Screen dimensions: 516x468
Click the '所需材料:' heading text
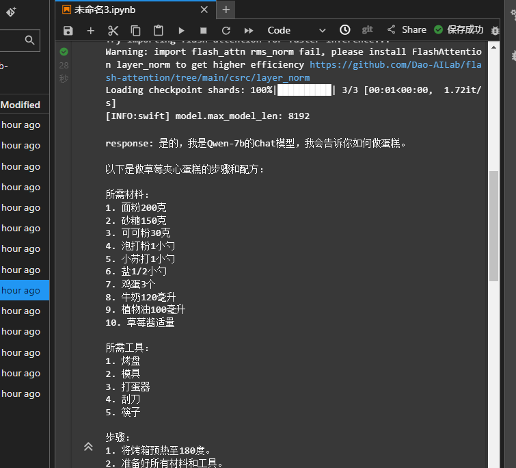coord(127,194)
